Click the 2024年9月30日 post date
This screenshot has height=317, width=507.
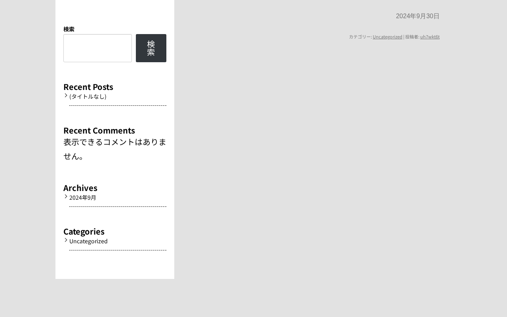(x=417, y=16)
